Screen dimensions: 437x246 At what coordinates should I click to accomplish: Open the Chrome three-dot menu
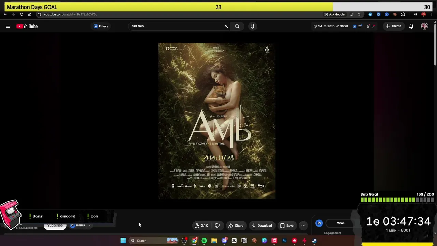(x=432, y=14)
